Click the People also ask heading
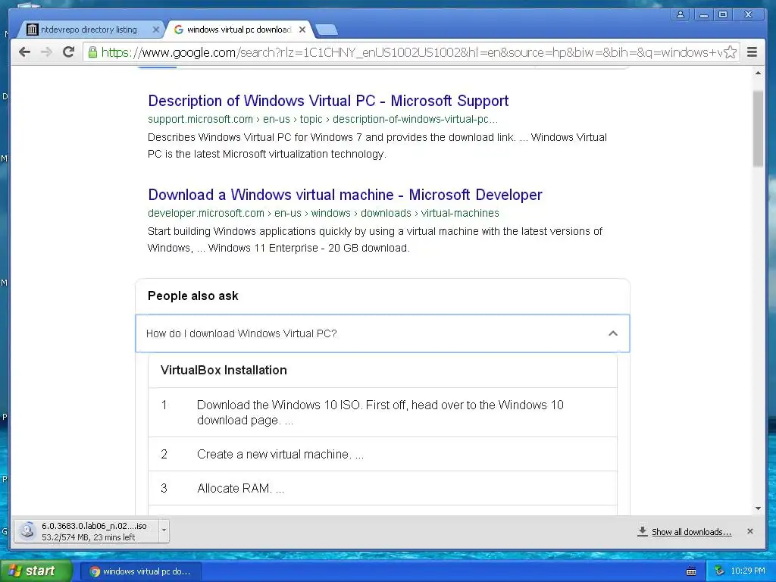776x582 pixels. point(193,296)
